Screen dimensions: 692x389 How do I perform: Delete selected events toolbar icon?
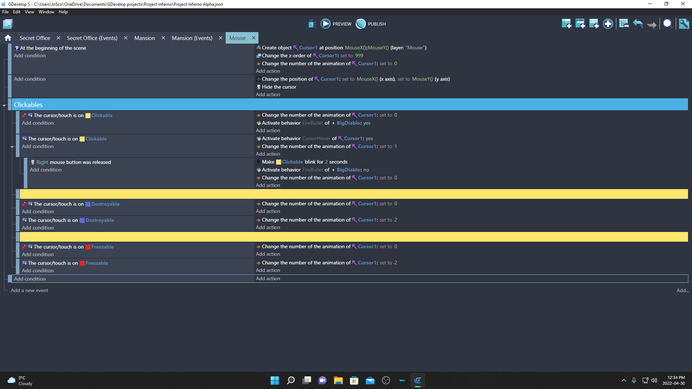[x=624, y=24]
